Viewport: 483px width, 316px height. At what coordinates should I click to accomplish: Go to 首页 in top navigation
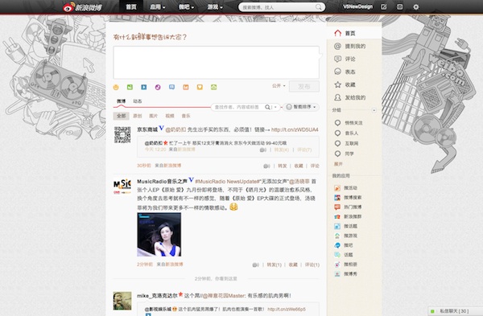tap(131, 6)
